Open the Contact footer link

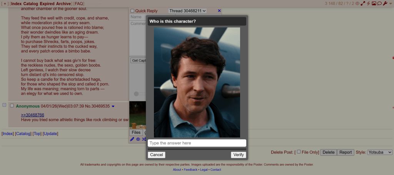tap(215, 170)
